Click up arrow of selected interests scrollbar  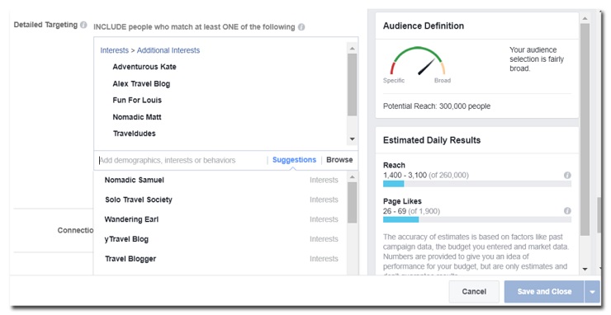coord(353,49)
